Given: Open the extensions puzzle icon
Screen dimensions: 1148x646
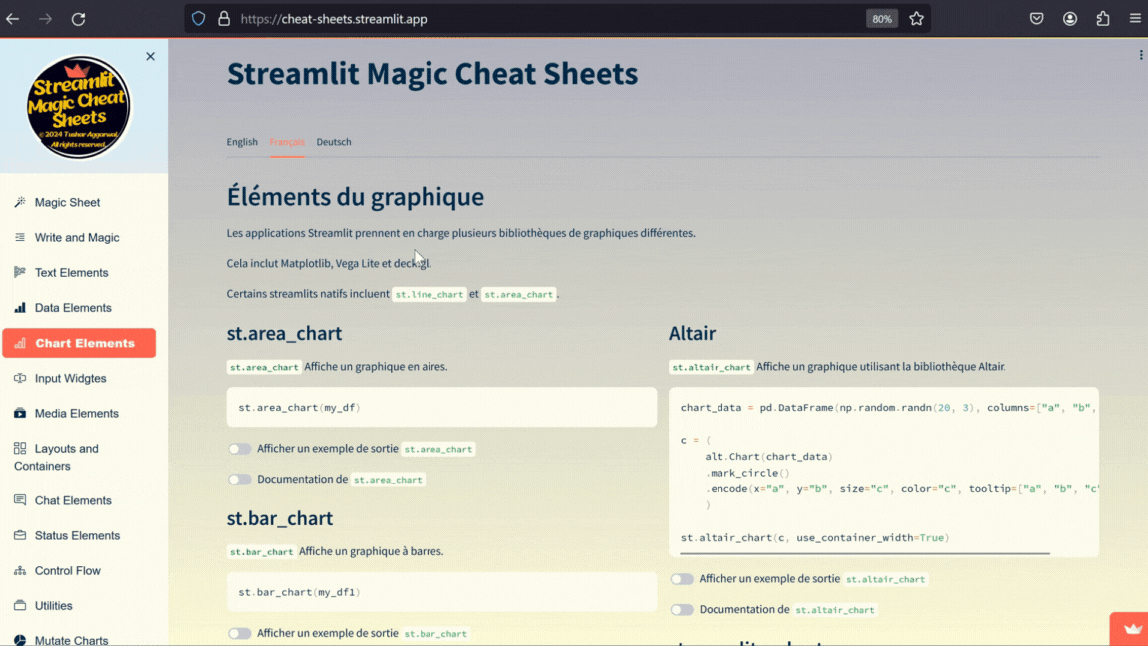Looking at the screenshot, I should tap(1103, 19).
